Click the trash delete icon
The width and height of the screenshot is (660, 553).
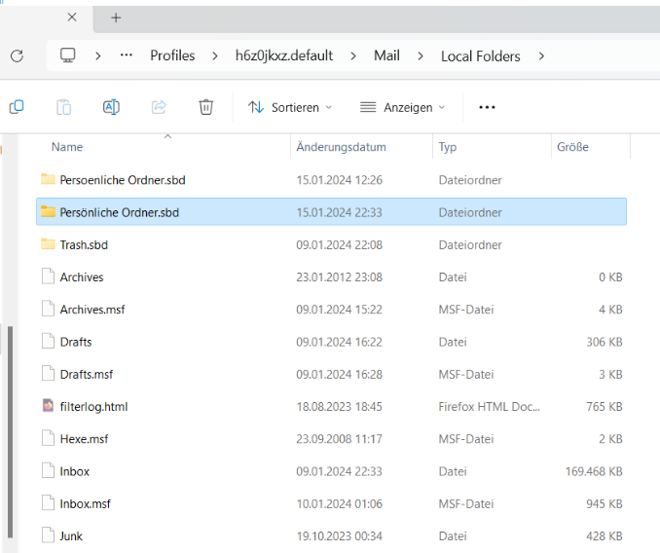coord(205,107)
